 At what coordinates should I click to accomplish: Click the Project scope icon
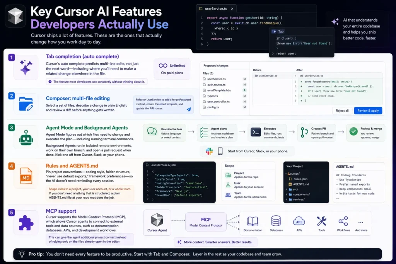(228, 175)
